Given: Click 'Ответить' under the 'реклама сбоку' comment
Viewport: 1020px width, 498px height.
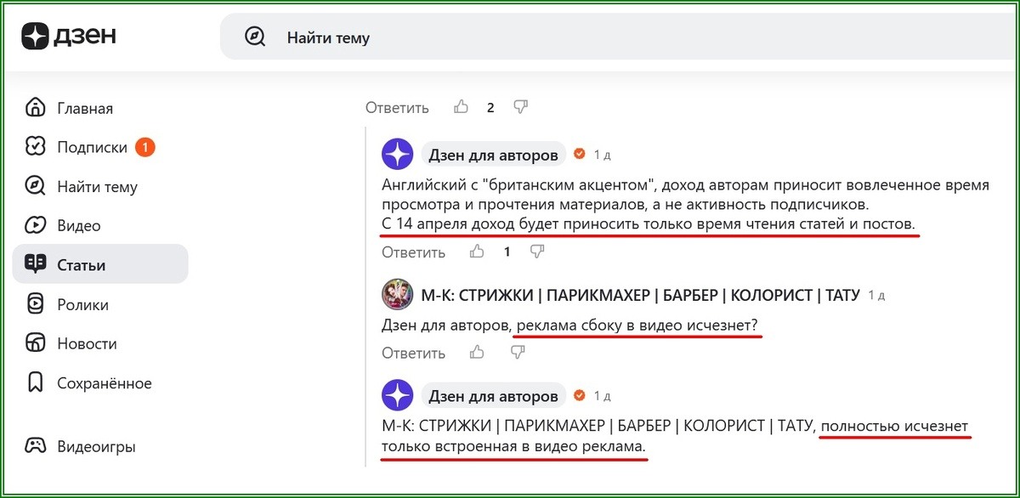Looking at the screenshot, I should tap(413, 353).
